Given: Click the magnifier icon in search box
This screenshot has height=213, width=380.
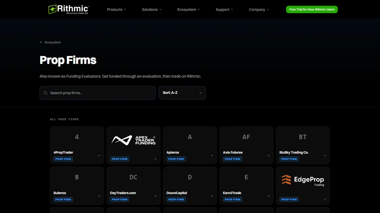Looking at the screenshot, I should click(46, 93).
